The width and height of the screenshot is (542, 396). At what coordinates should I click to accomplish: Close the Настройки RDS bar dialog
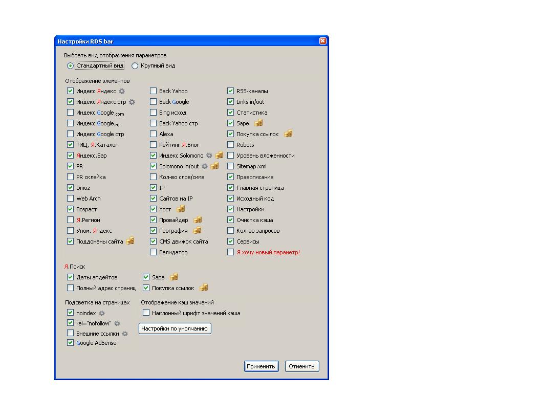322,41
